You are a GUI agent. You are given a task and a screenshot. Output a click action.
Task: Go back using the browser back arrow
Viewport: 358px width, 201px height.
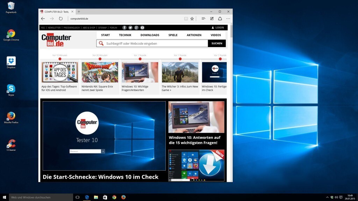[43, 18]
